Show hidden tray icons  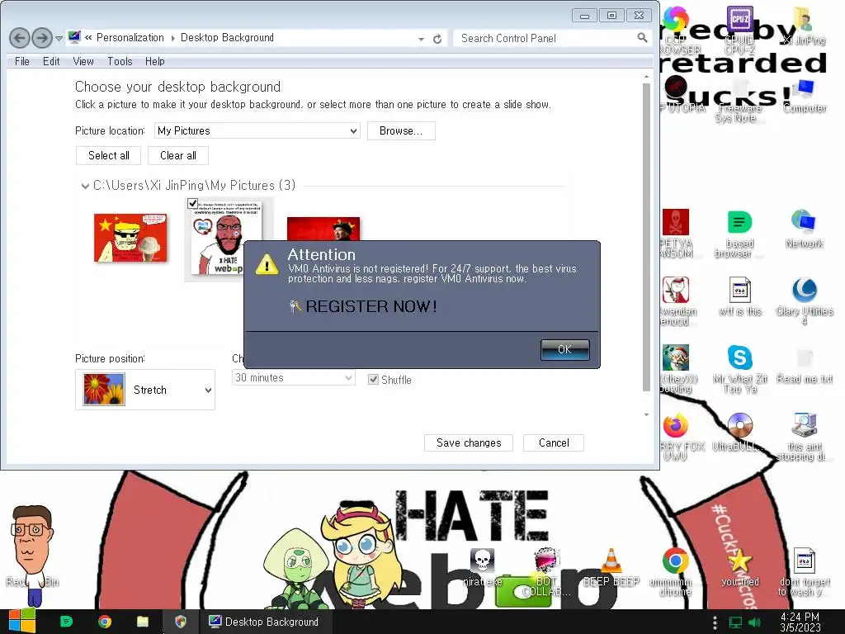click(715, 622)
